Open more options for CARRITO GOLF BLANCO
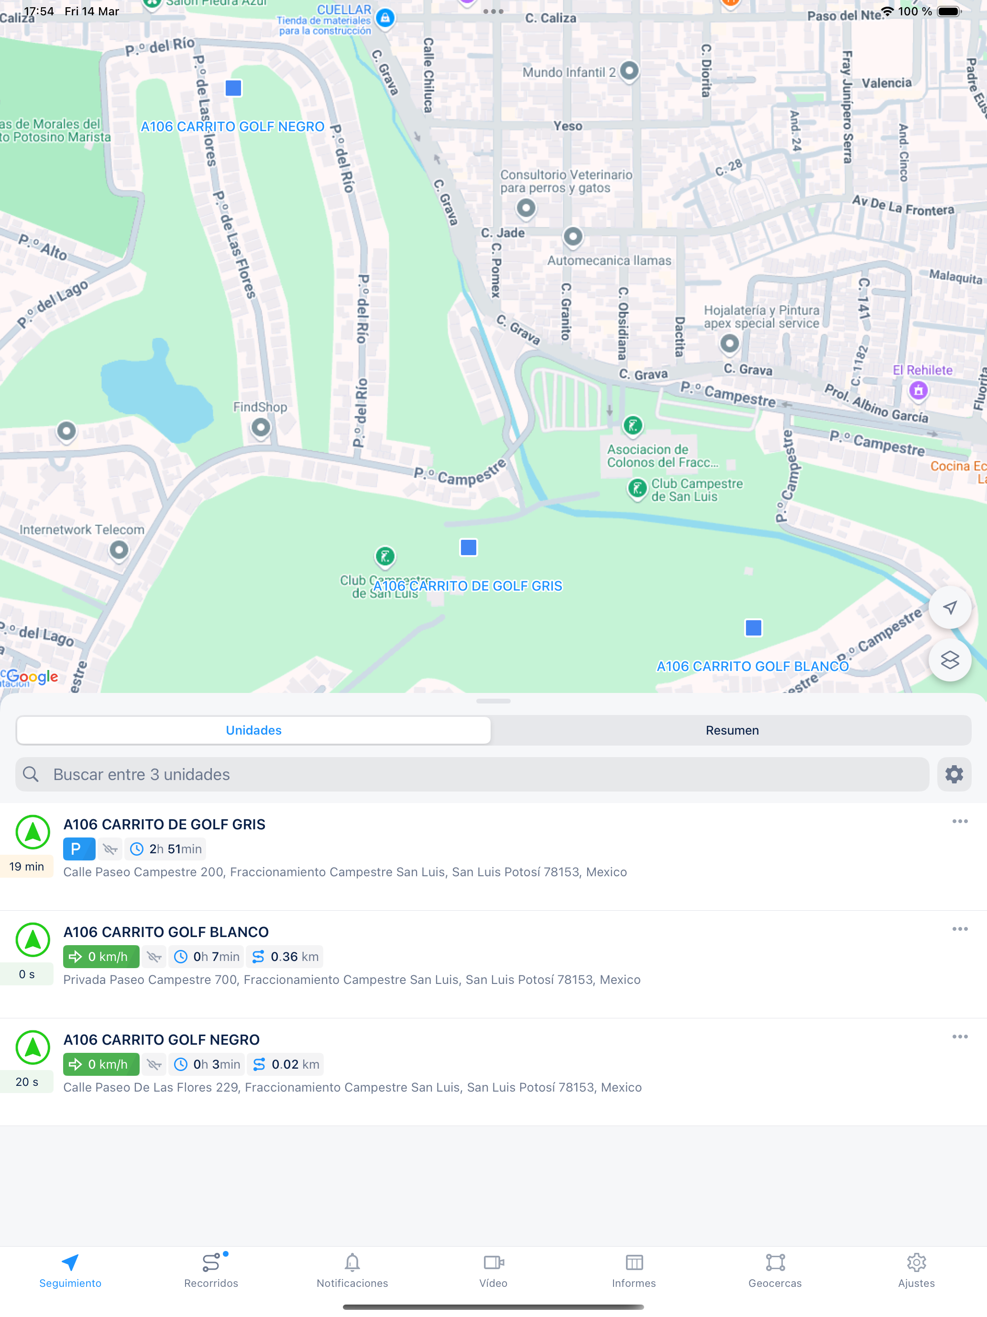The image size is (987, 1317). coord(960,929)
